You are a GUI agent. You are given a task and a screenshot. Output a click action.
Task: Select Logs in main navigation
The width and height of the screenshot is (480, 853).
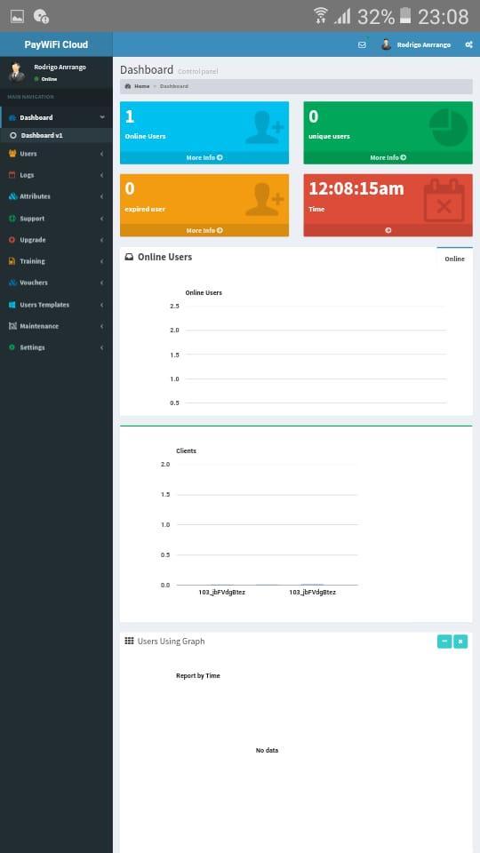(x=57, y=175)
